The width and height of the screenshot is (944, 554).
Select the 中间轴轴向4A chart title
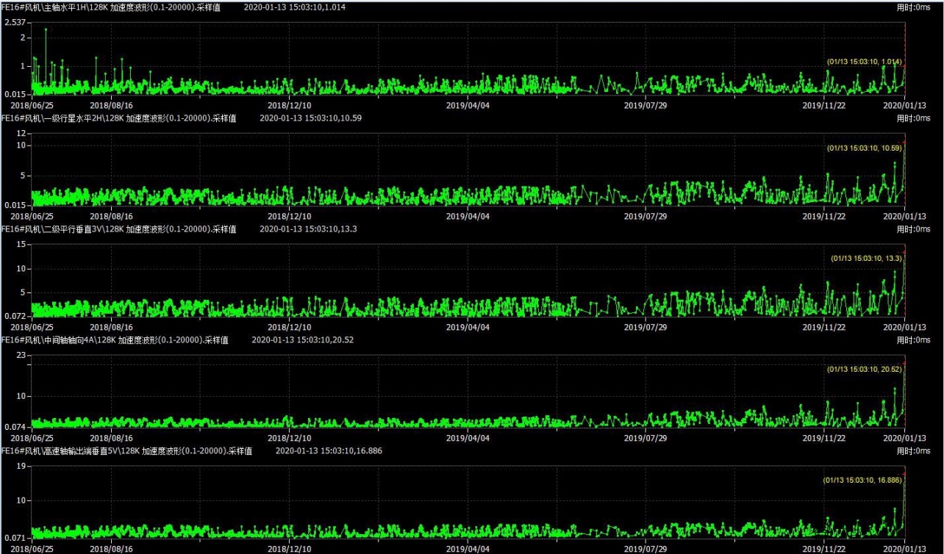pyautogui.click(x=114, y=340)
